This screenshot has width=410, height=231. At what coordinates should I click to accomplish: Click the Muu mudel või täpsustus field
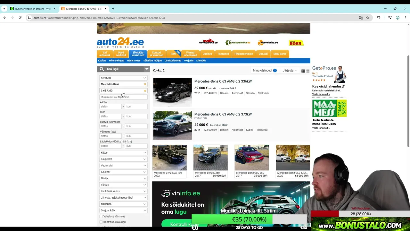[x=123, y=97]
